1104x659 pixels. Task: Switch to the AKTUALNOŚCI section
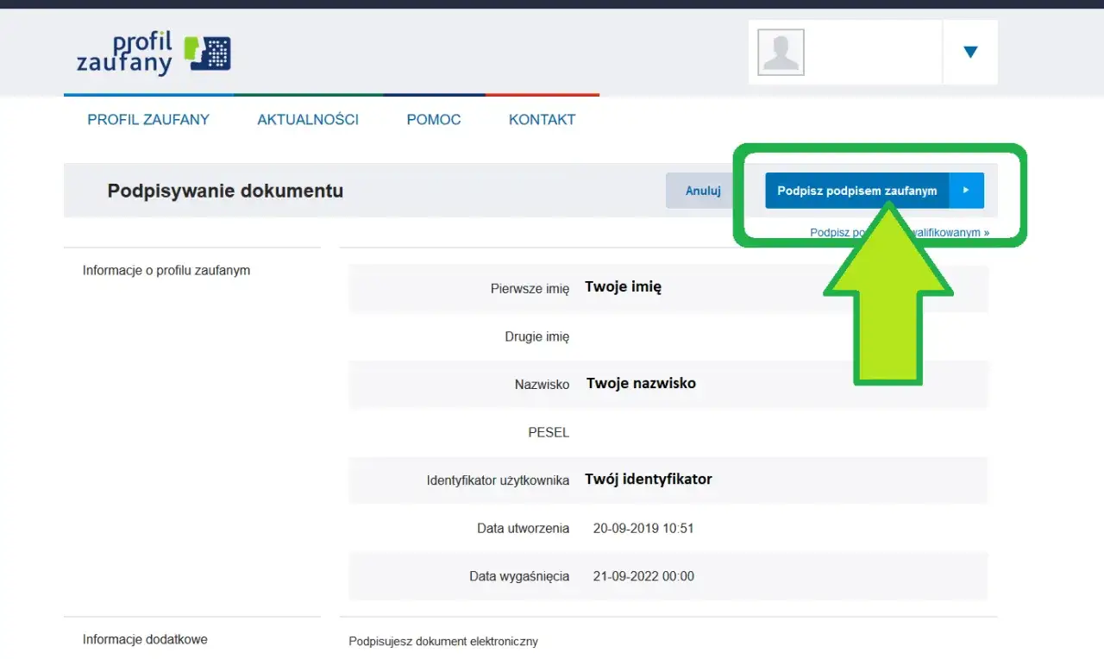point(308,120)
